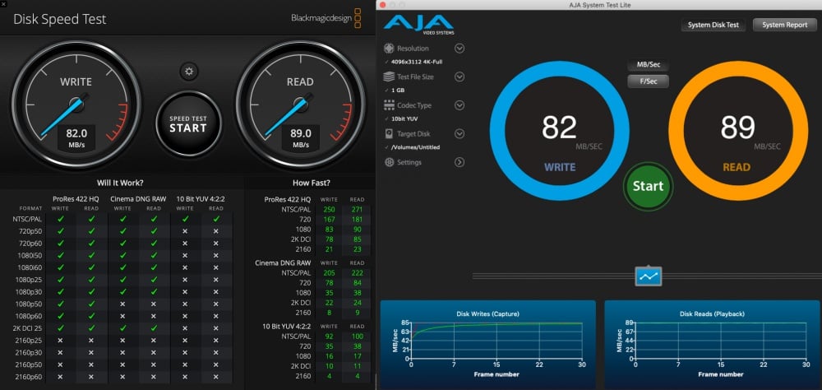Expand the Resolution dropdown arrow

click(459, 49)
